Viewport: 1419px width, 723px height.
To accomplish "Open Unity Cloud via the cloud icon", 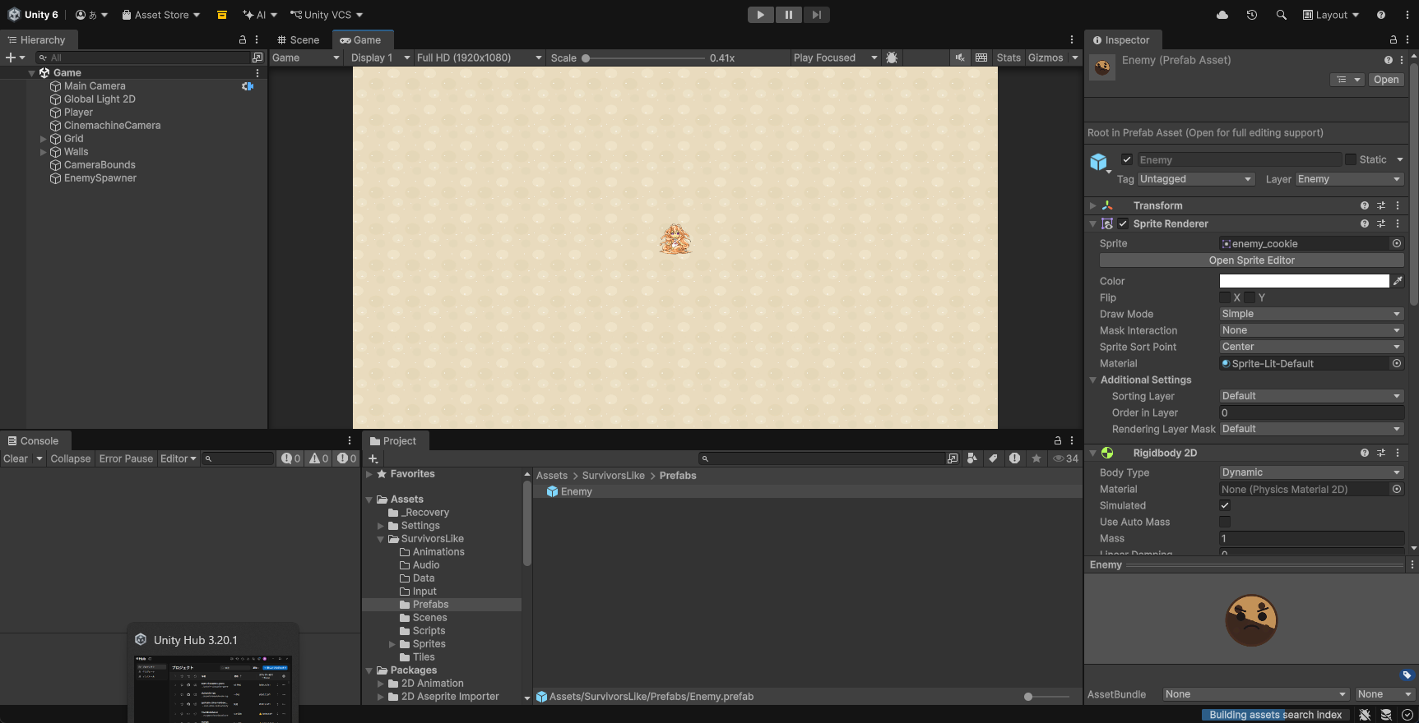I will click(x=1222, y=15).
